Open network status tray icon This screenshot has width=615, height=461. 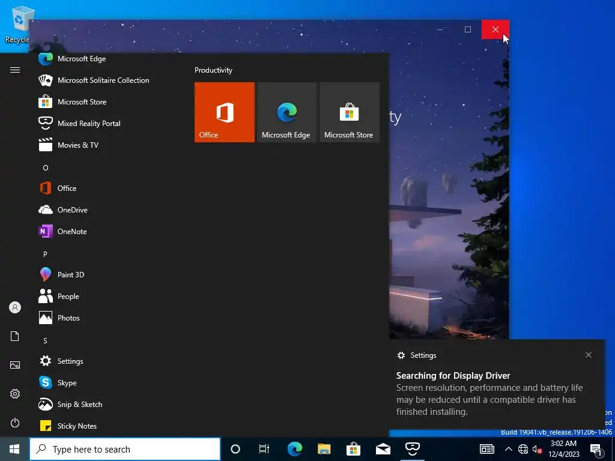523,449
